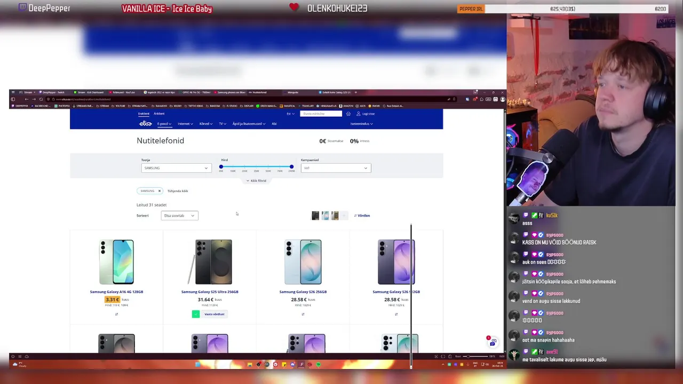Image resolution: width=683 pixels, height=384 pixels.
Task: Open the Iseteenindus menu
Action: (362, 124)
